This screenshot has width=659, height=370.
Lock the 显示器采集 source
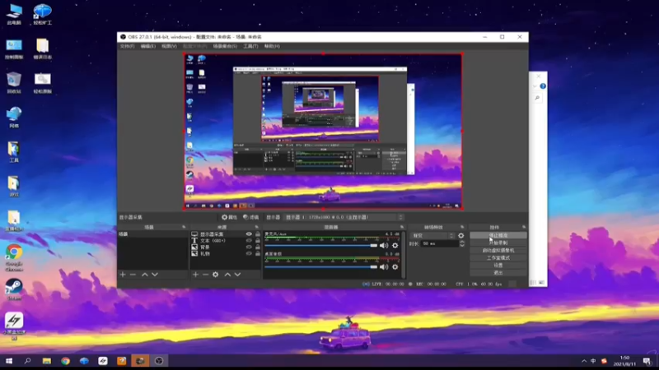[258, 234]
